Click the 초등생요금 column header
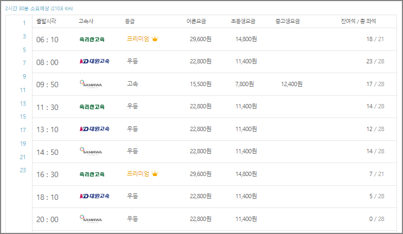This screenshot has height=234, width=403. [x=243, y=21]
